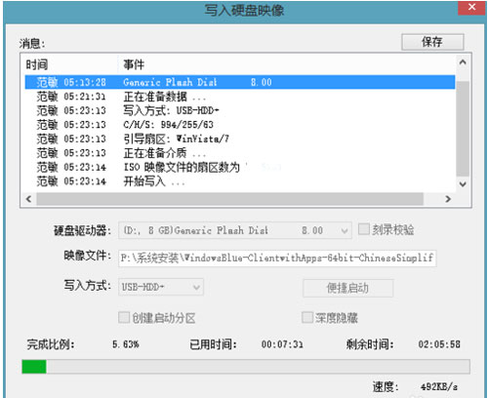Click the 映像文件 path field
The image size is (488, 398).
(x=277, y=259)
